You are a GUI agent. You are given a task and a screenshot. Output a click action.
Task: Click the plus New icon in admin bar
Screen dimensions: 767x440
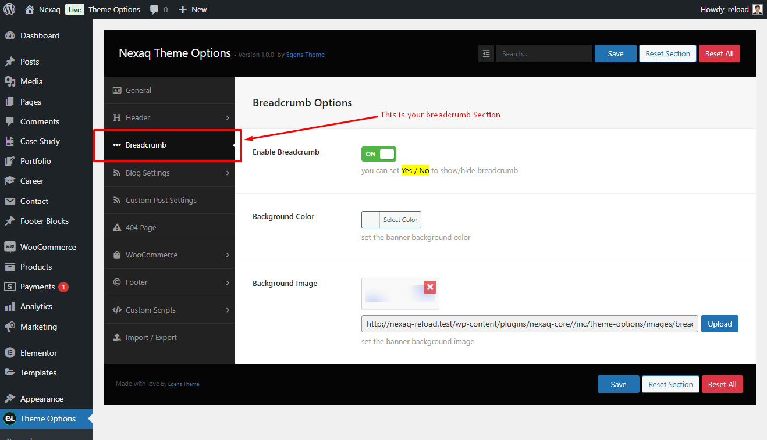click(x=183, y=10)
